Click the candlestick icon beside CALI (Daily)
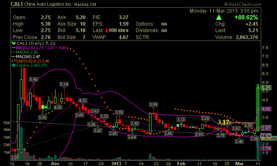The height and width of the screenshot is (166, 277). pyautogui.click(x=13, y=43)
